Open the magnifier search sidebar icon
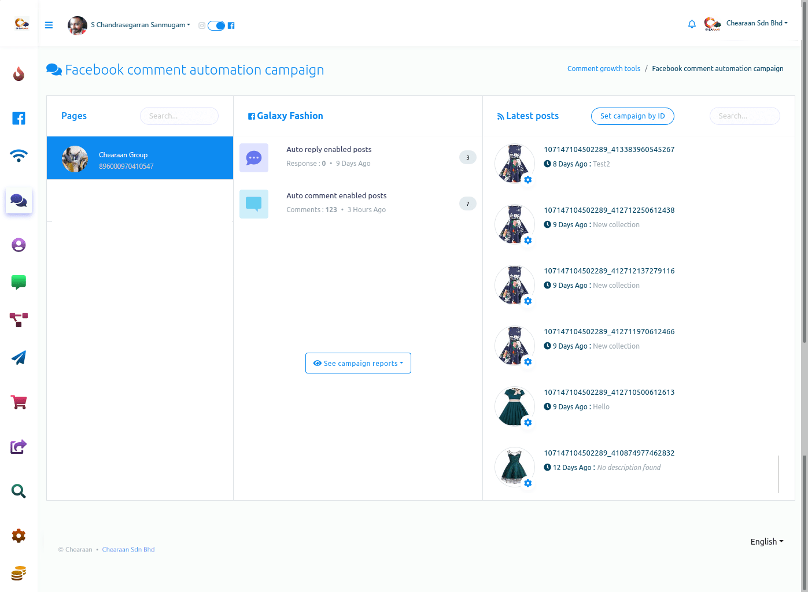 click(19, 491)
